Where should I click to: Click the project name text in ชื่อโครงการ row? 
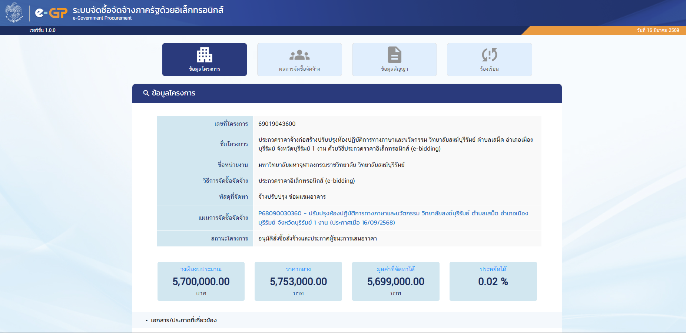coord(395,144)
